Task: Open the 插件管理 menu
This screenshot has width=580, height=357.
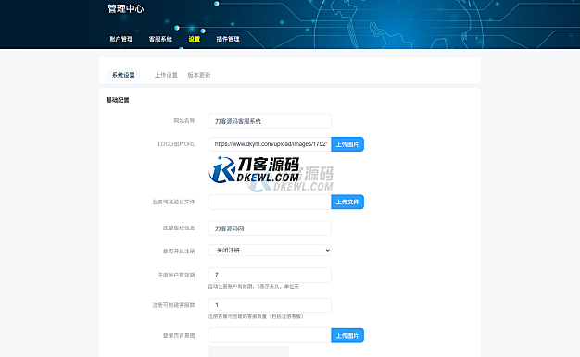Action: pyautogui.click(x=228, y=39)
